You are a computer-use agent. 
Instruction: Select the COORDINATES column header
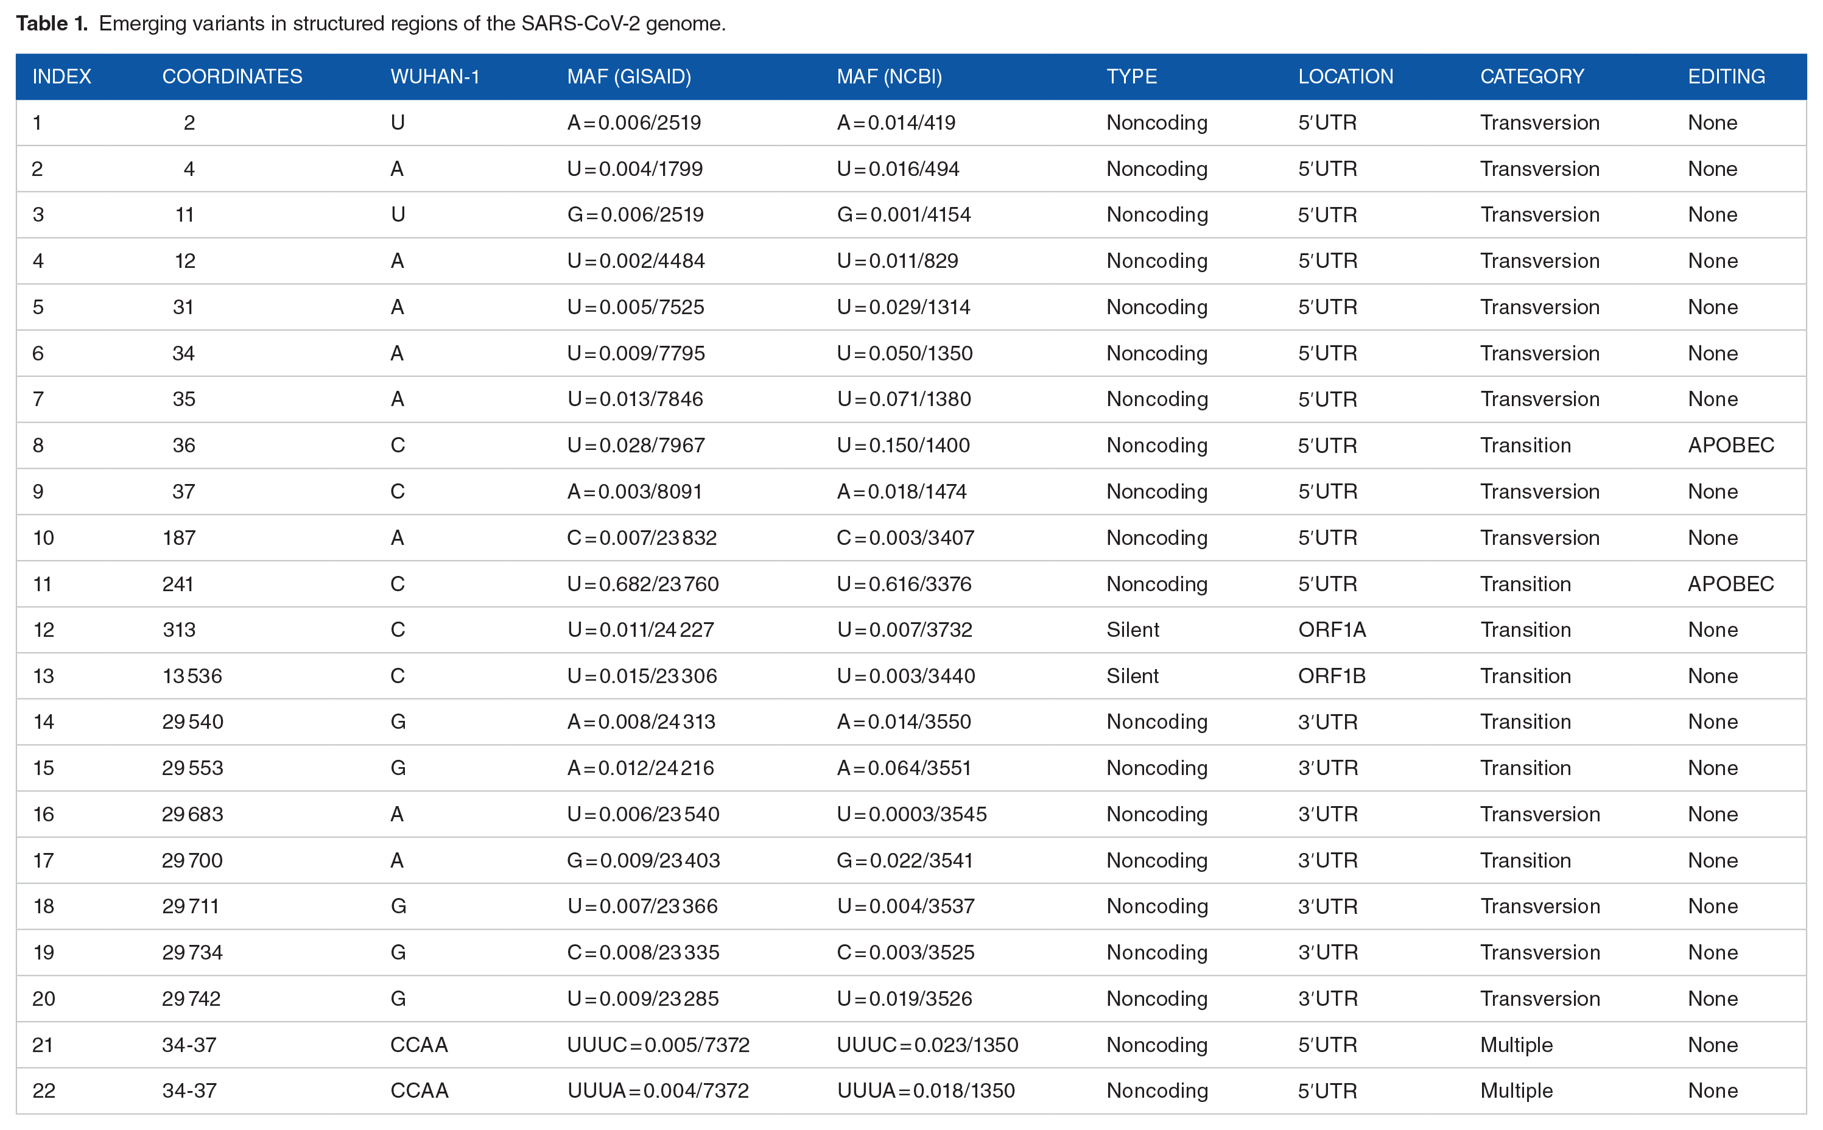click(x=232, y=76)
